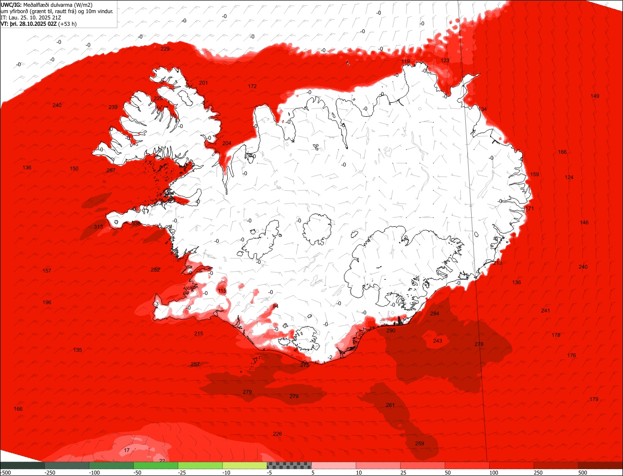
Task: Click the flux value 278 on the map
Action: tap(479, 344)
